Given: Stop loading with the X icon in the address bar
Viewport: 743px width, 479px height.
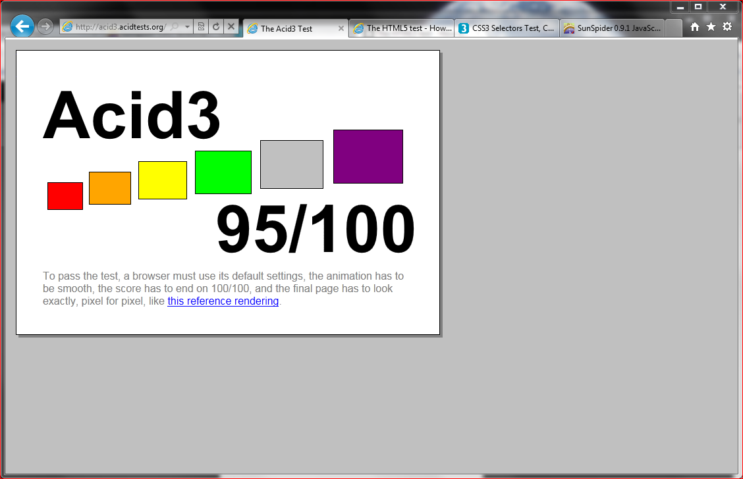Looking at the screenshot, I should (231, 27).
